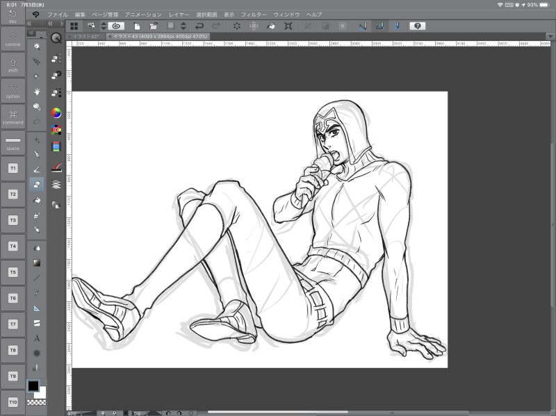Click the Fill bucket icon in command bar

271,26
